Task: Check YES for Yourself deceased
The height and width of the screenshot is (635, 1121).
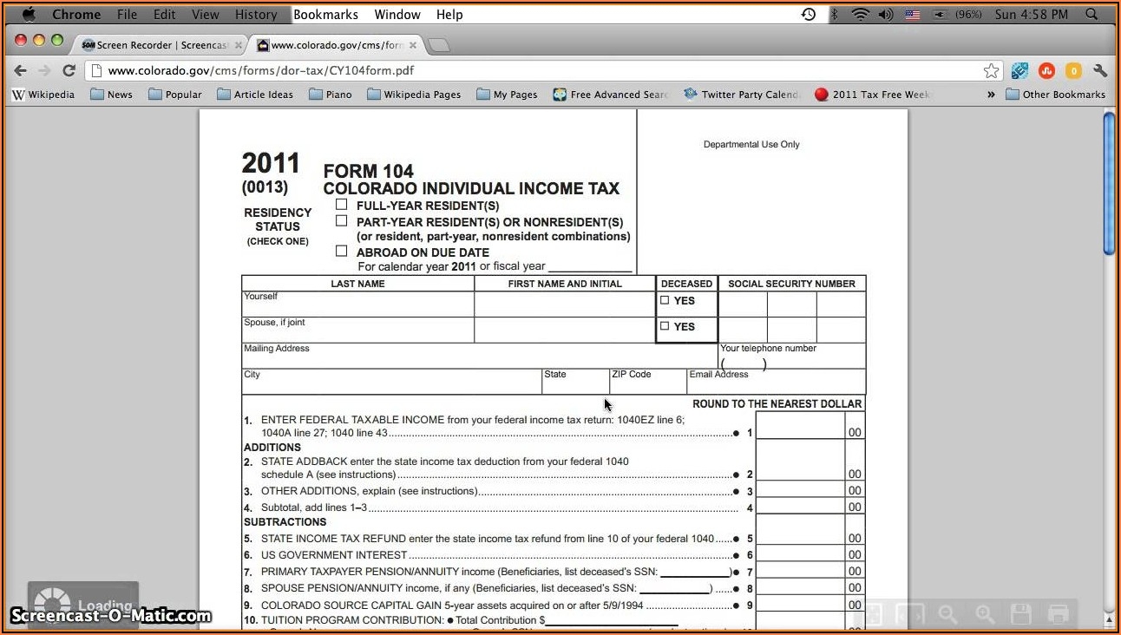Action: tap(666, 300)
